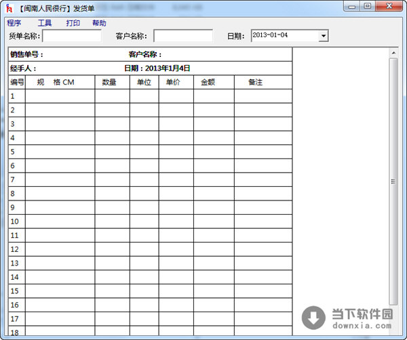Screen dimensions: 407x340
Task: Select row number 16 cell
Action: tap(17, 305)
